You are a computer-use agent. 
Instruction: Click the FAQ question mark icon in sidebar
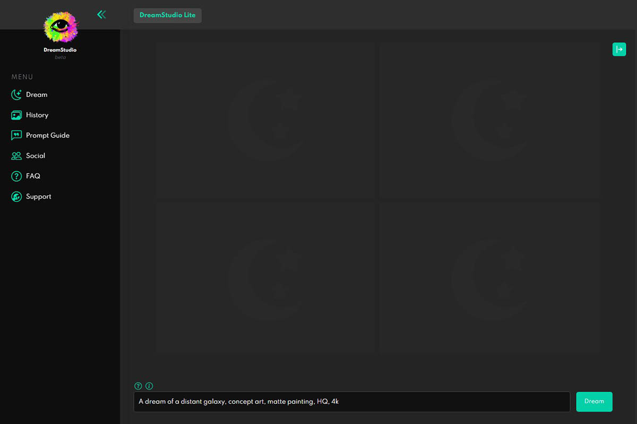click(16, 176)
